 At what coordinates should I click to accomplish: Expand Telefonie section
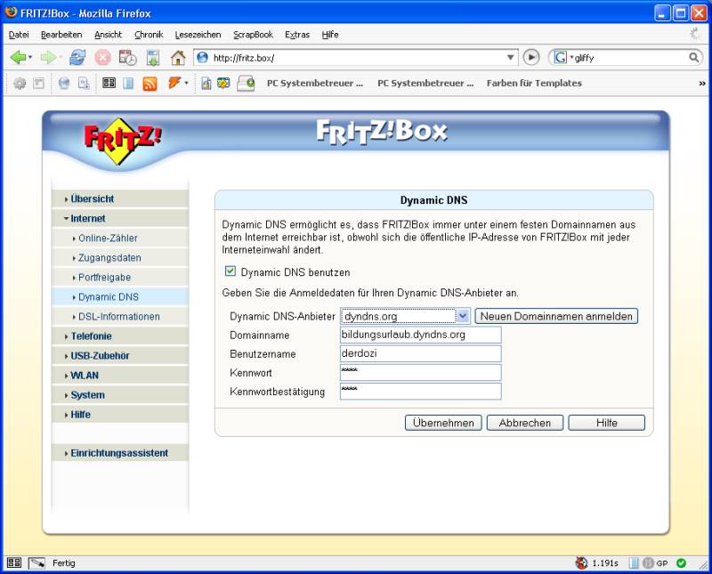pos(120,336)
